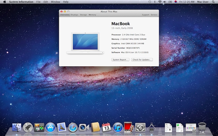Expand the Wi-Fi status menu
This screenshot has width=218, height=136.
click(160, 2)
